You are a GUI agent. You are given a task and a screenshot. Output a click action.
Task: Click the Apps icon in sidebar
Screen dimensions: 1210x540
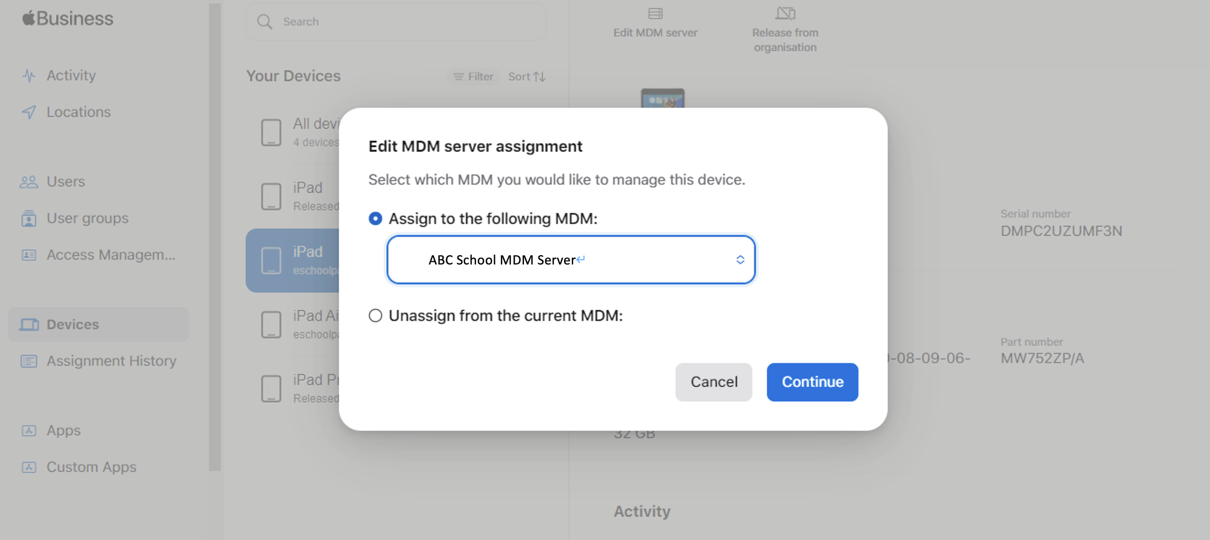point(29,431)
